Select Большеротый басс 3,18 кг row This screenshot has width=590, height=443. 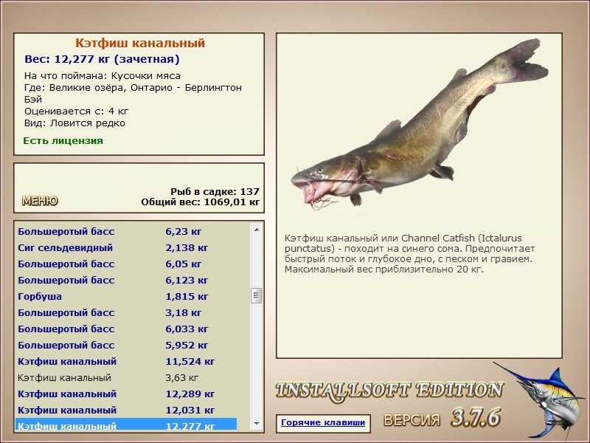point(126,312)
